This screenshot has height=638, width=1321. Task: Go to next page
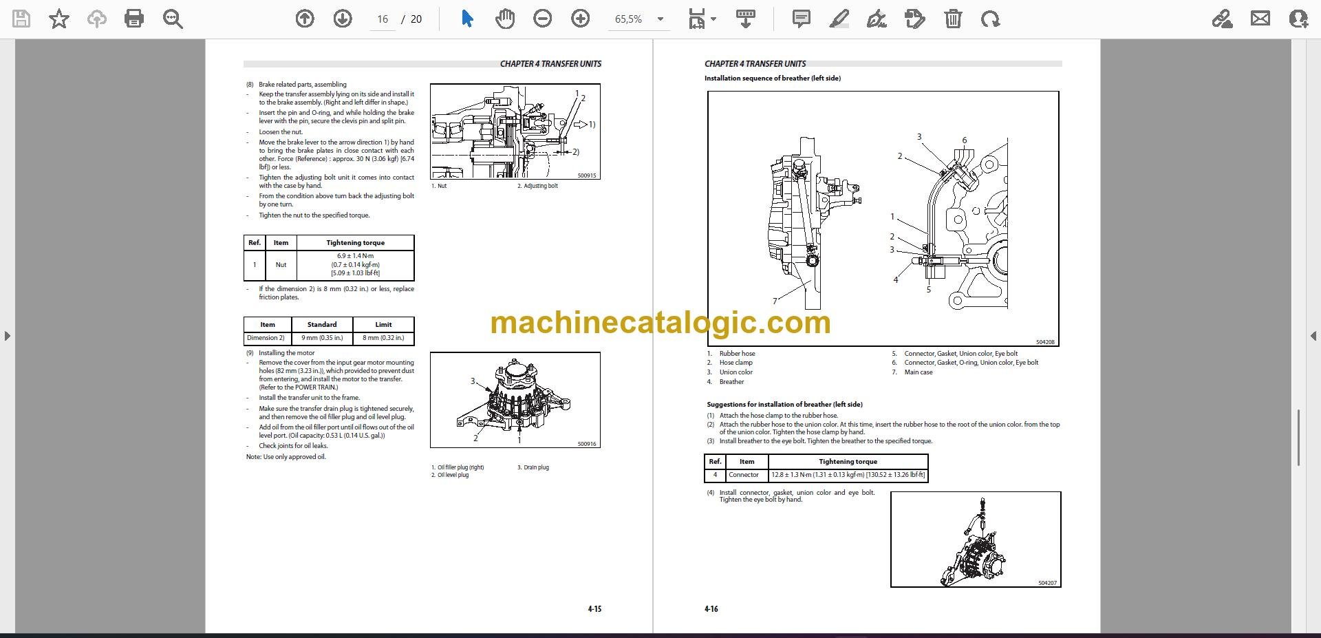pos(343,19)
